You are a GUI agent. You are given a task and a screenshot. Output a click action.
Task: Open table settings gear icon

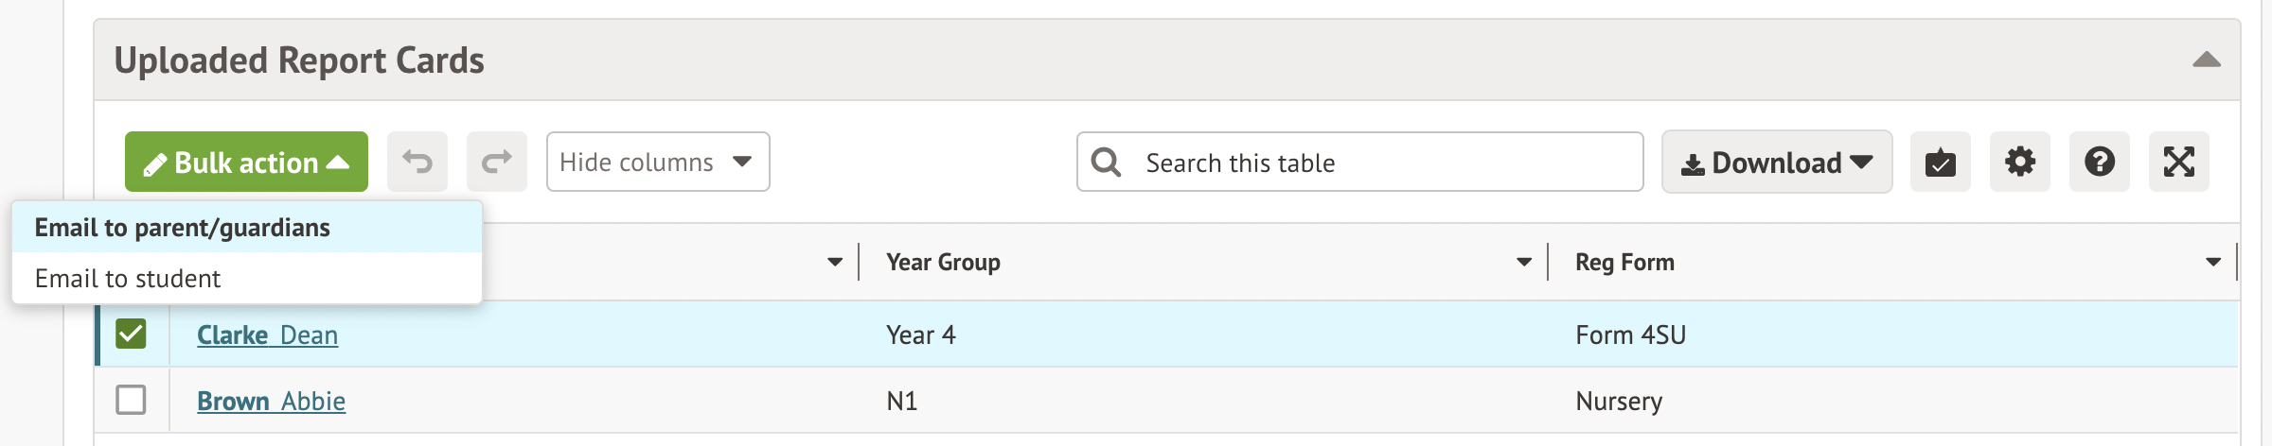(2019, 163)
